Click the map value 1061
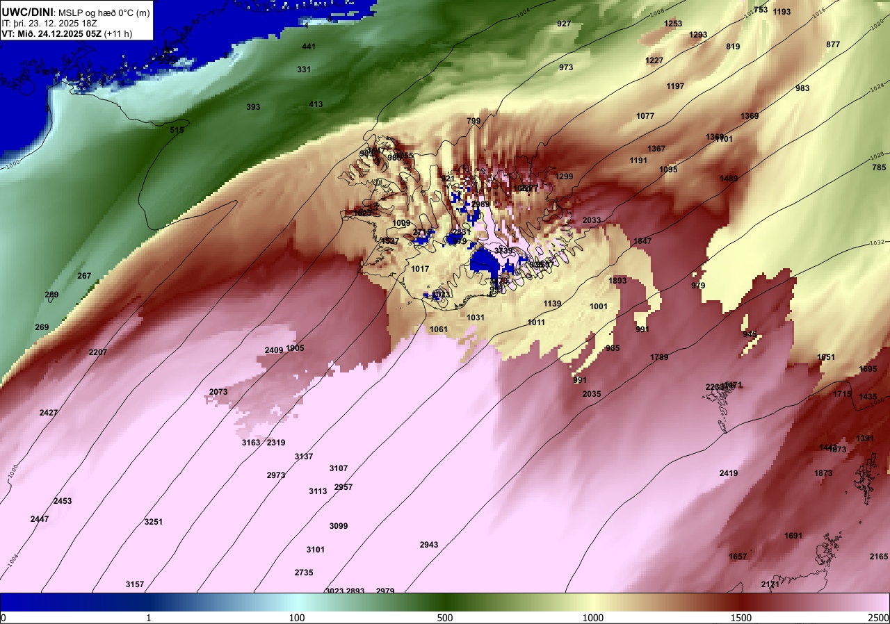This screenshot has width=890, height=624. point(439,329)
